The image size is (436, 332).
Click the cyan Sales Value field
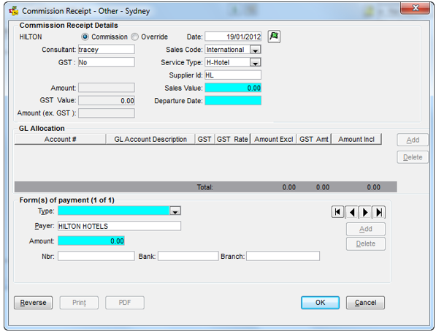(x=233, y=88)
